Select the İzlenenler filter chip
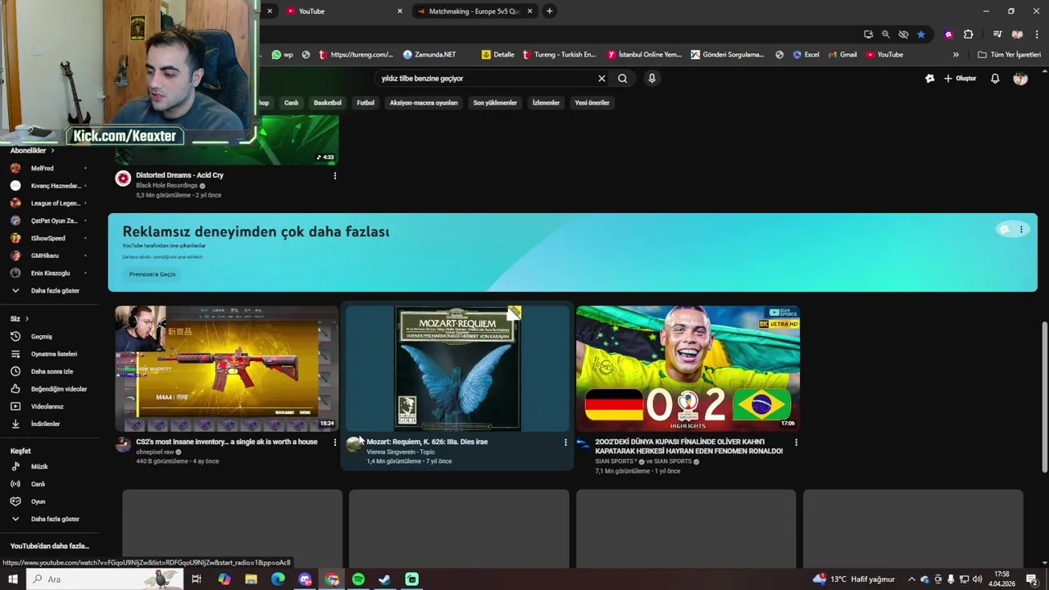 tap(546, 102)
